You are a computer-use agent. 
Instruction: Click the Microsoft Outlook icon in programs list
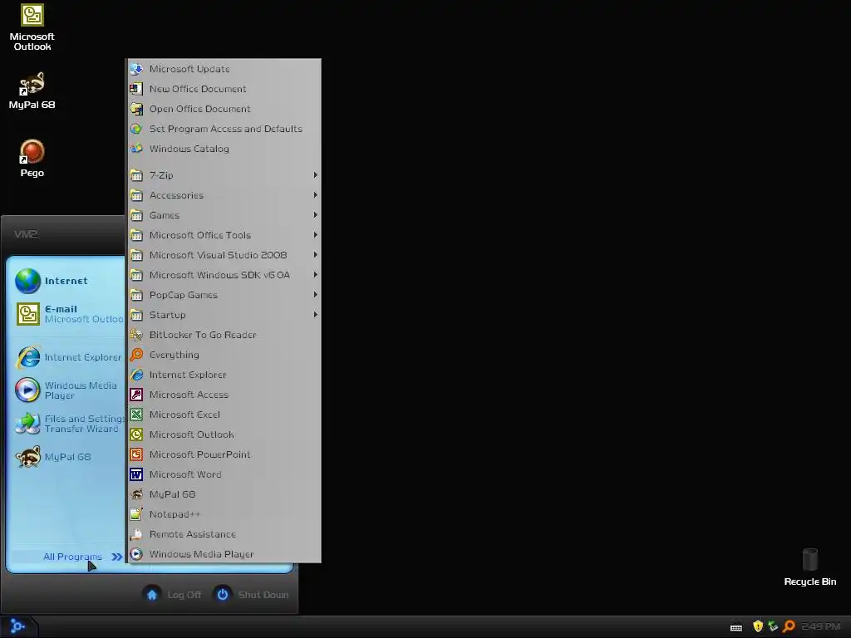click(136, 434)
